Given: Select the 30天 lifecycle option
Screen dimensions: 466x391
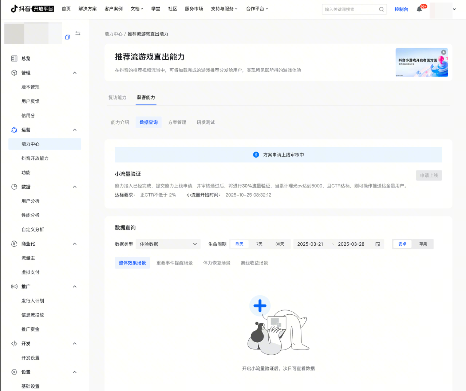Looking at the screenshot, I should (280, 244).
